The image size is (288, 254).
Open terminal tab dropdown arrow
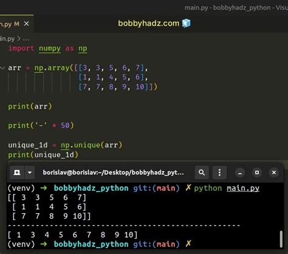(30, 173)
